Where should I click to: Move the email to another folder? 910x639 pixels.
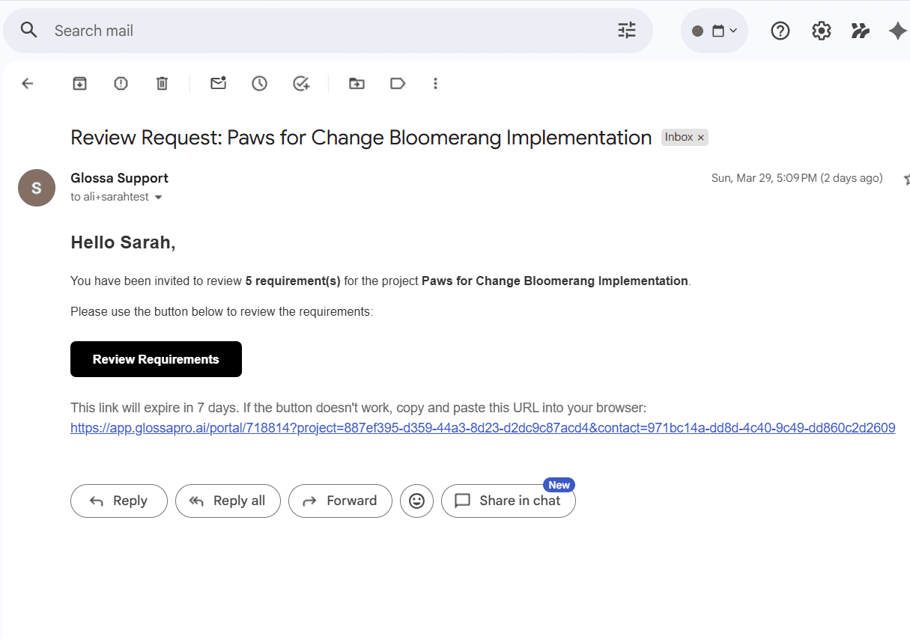pos(357,83)
